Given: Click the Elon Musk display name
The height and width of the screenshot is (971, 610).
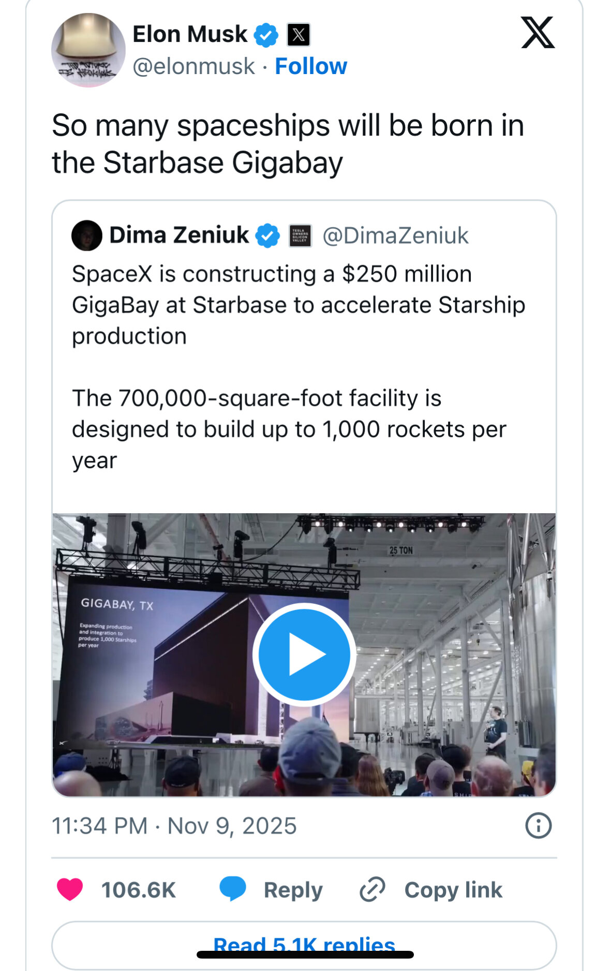Looking at the screenshot, I should (x=190, y=35).
